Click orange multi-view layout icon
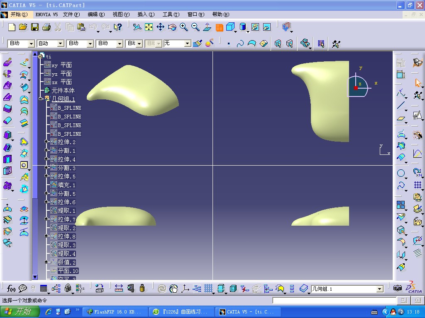The width and height of the screenshot is (425, 318). pyautogui.click(x=219, y=27)
